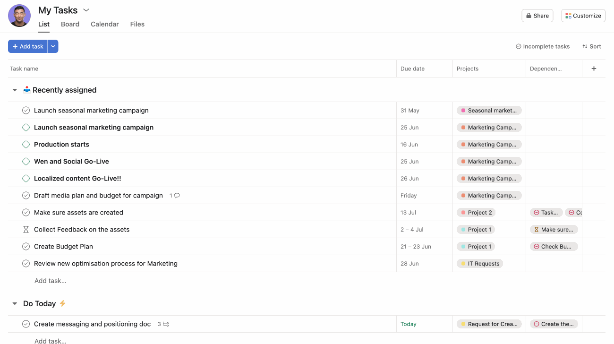614x344 pixels.
Task: Click the hourglass approval icon on Collect Feedback
Action: click(26, 230)
